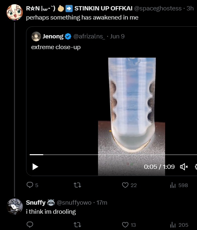Open the @snuffyowo handle link
197x230 pixels.
(x=74, y=203)
